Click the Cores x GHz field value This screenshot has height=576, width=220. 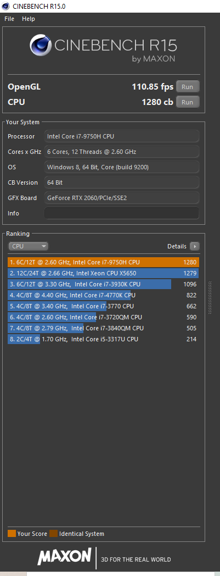coord(122,152)
